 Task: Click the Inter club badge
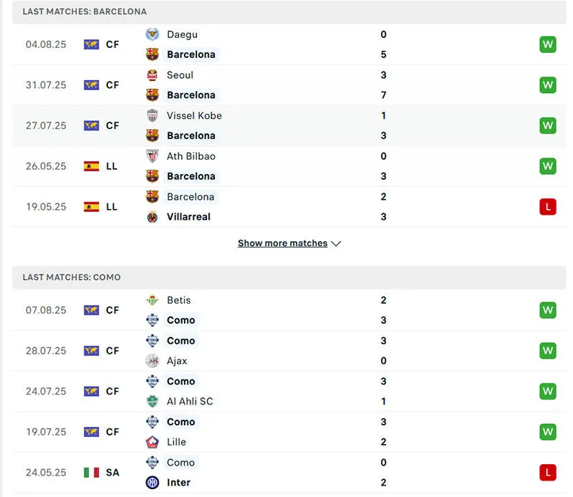(x=152, y=483)
